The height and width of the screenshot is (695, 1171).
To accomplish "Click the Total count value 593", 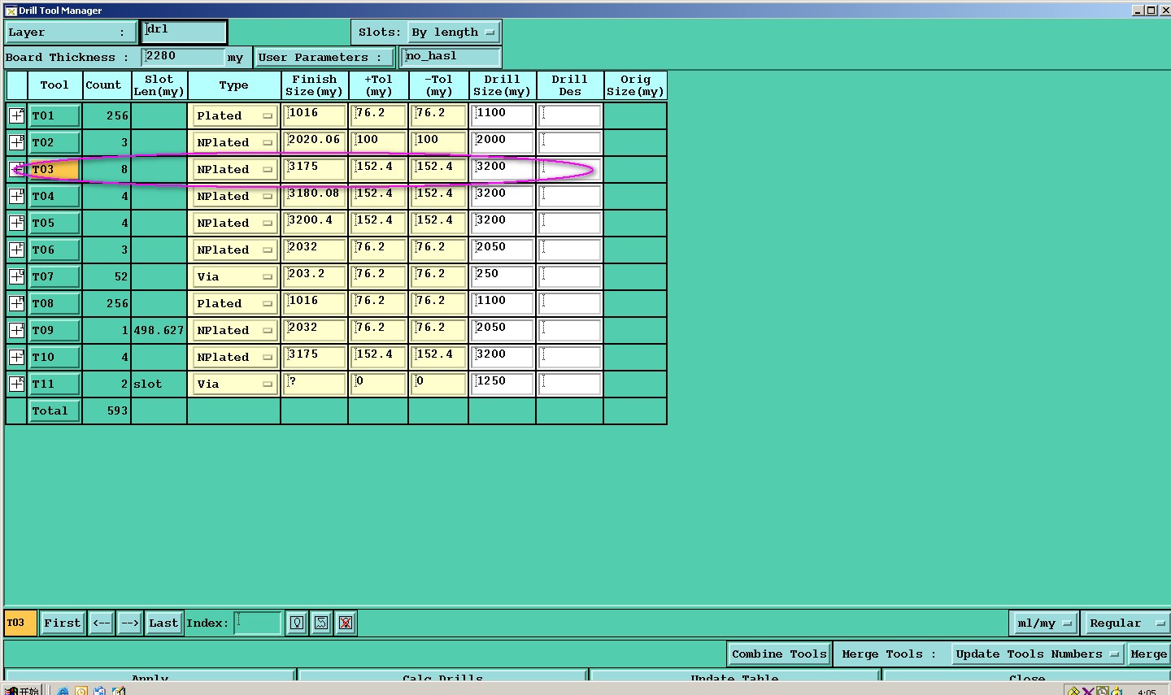I will (x=117, y=410).
